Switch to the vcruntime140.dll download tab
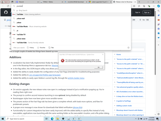Screen dimensions: 161x121 pos(76,2)
